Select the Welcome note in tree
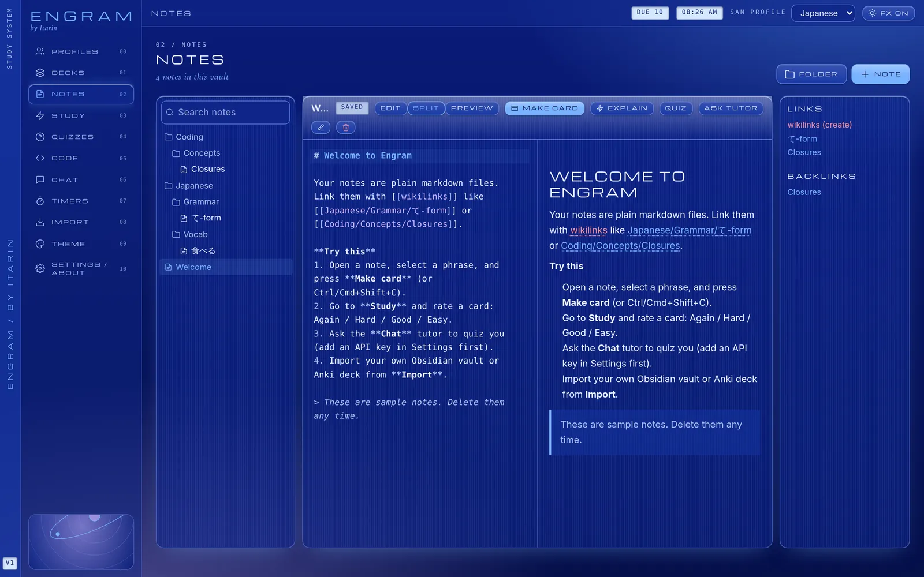 click(225, 267)
